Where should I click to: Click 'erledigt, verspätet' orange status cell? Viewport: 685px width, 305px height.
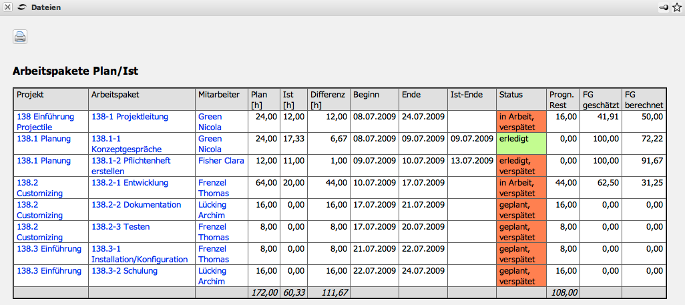point(521,166)
